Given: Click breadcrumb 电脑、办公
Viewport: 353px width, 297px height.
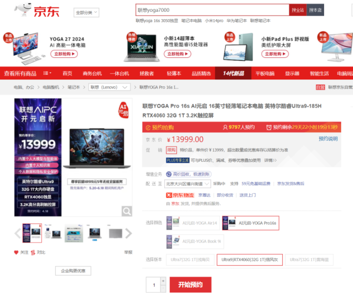Looking at the screenshot, I should (x=24, y=87).
